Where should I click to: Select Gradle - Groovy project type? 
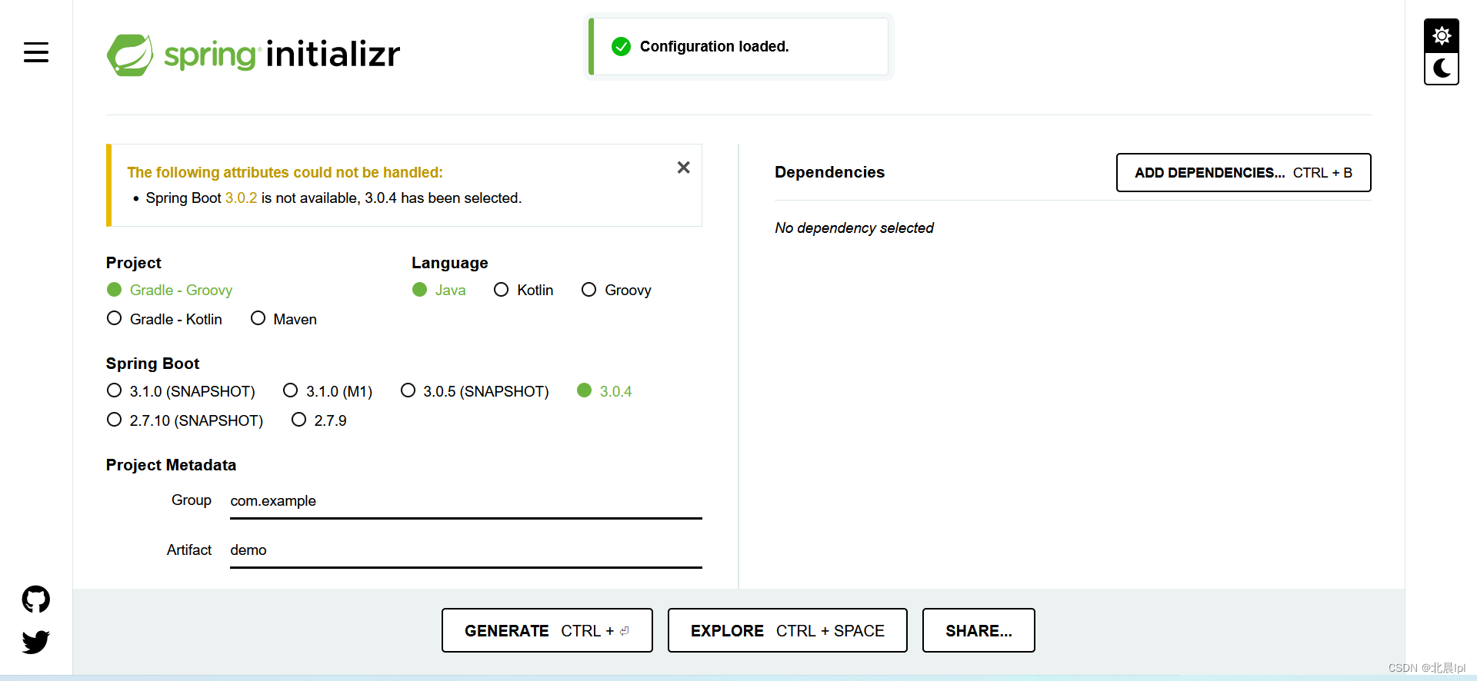(x=169, y=290)
